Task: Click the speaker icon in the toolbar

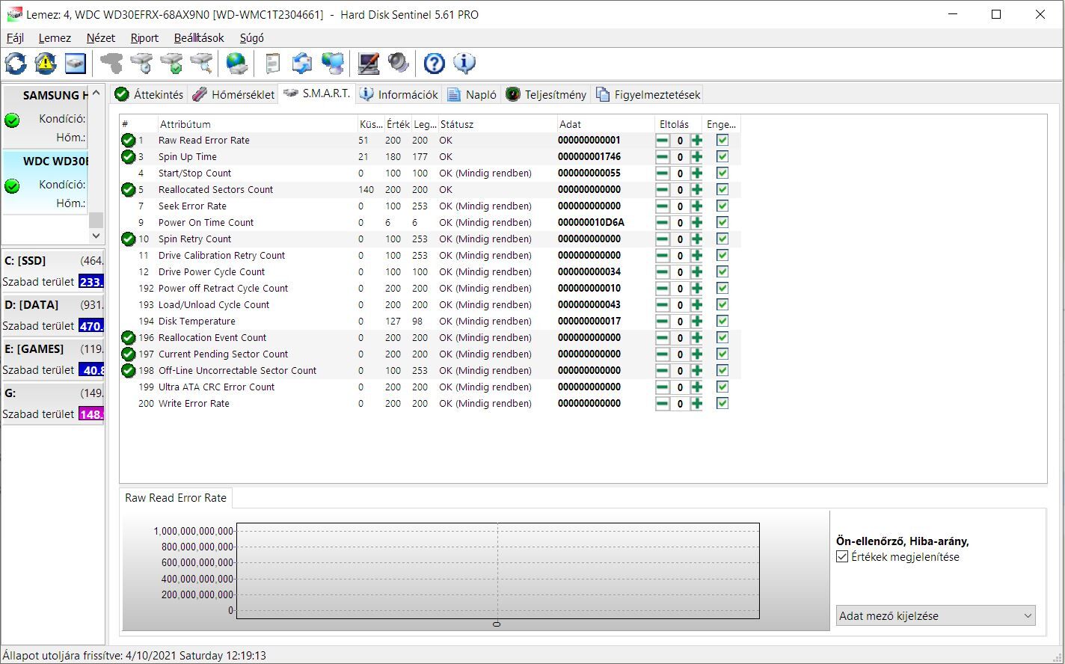Action: 398,64
